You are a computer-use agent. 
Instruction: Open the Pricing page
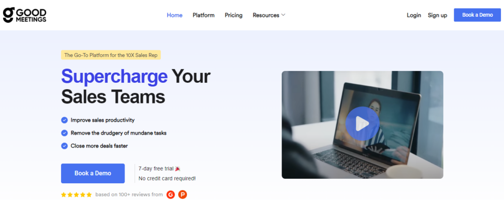click(x=234, y=15)
